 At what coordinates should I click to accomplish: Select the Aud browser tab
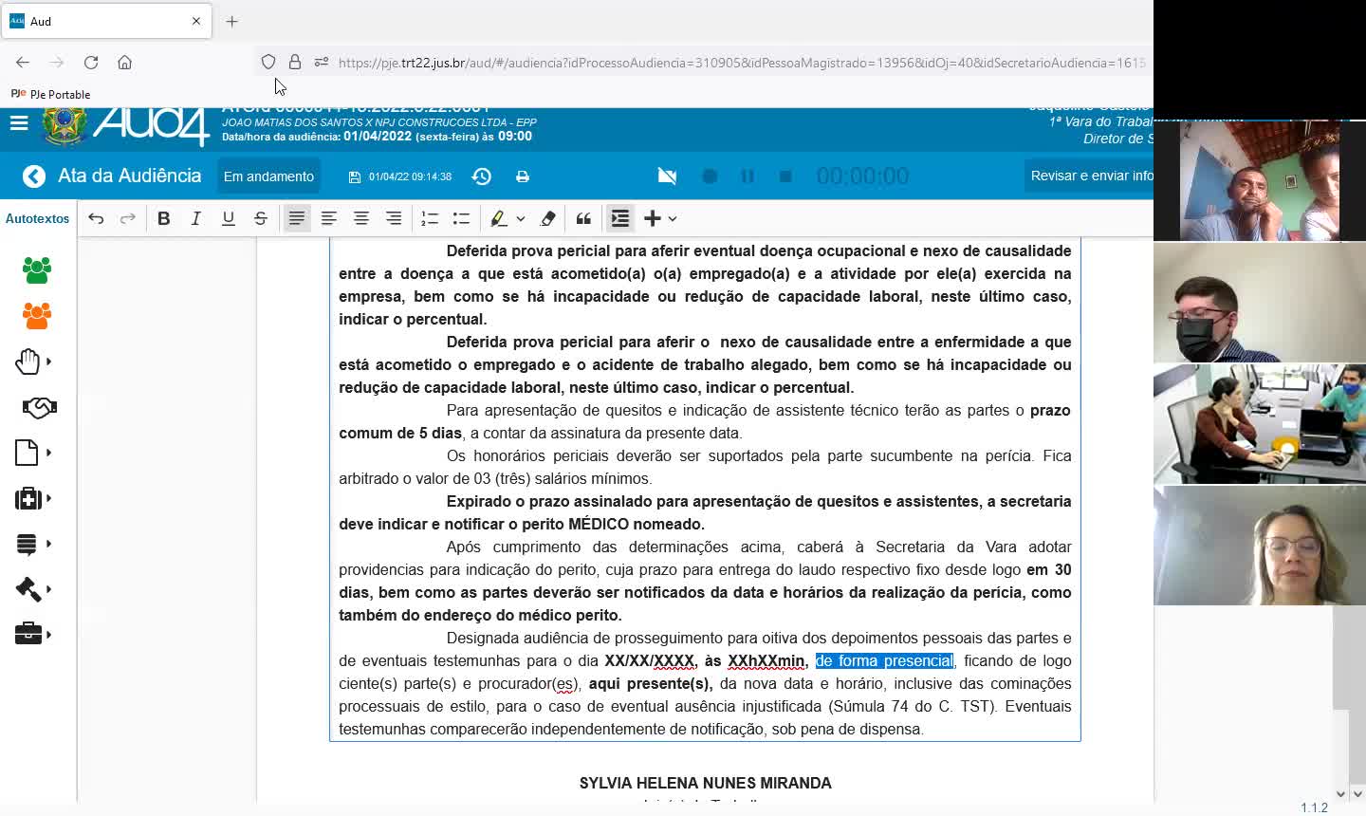tap(106, 21)
